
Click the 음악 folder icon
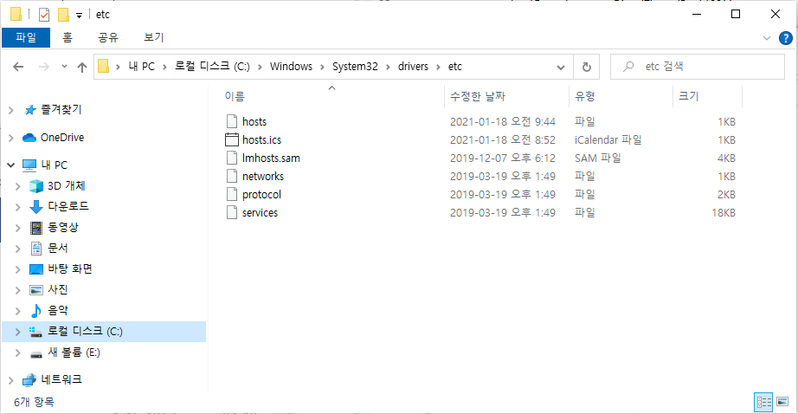pos(36,311)
